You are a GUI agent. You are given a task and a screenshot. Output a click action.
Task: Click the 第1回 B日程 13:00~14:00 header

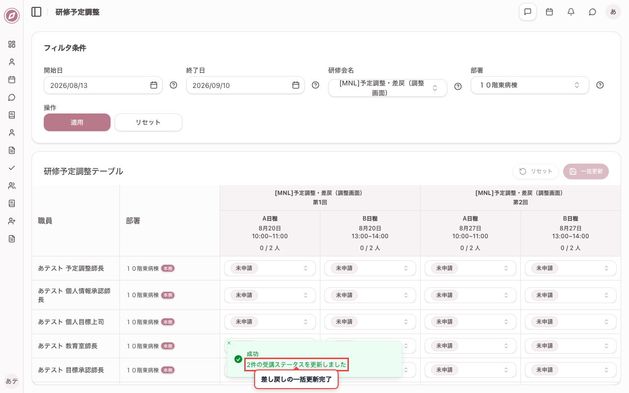click(x=370, y=233)
